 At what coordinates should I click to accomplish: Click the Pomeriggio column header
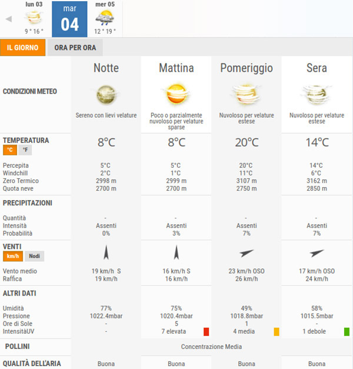tap(247, 68)
